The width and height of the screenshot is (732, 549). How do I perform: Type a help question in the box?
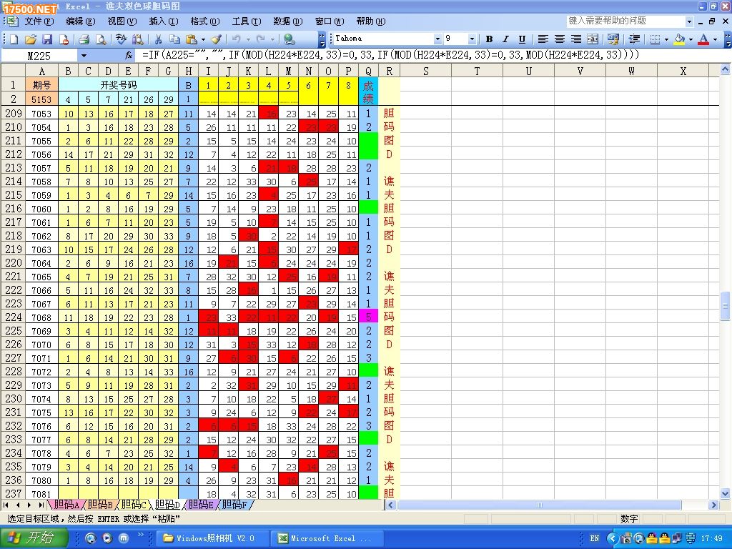(625, 21)
